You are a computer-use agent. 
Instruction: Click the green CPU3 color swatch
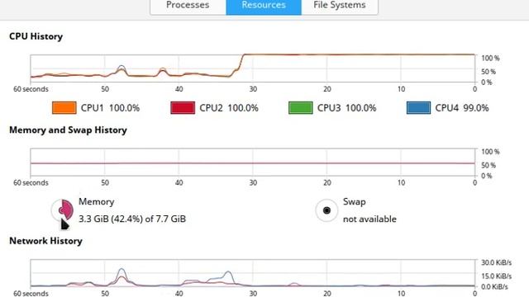pos(301,108)
